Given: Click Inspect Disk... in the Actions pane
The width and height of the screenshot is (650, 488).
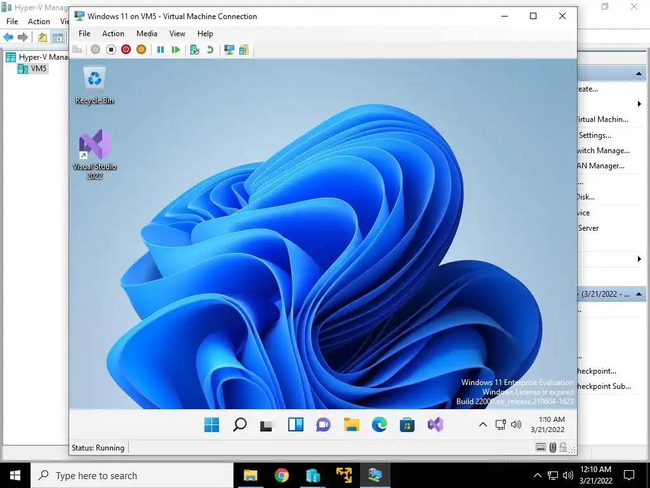Looking at the screenshot, I should pos(586,197).
